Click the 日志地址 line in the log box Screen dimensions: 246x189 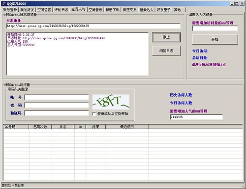click(x=56, y=38)
